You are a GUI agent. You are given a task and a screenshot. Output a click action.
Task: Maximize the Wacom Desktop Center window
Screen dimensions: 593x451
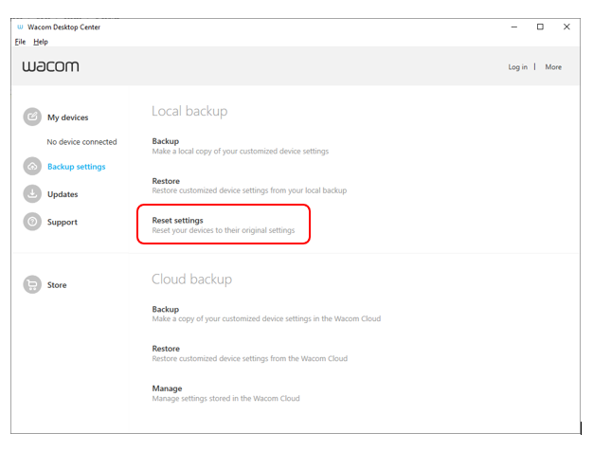[x=540, y=27]
